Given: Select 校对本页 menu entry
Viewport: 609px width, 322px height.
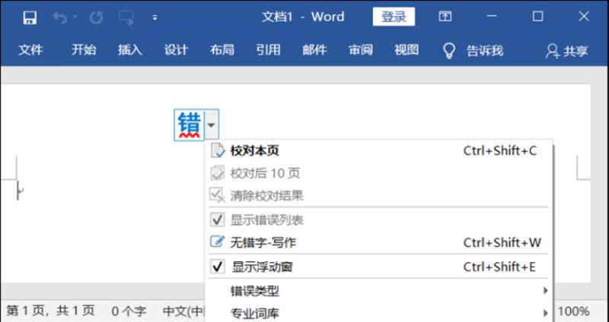Looking at the screenshot, I should click(378, 150).
